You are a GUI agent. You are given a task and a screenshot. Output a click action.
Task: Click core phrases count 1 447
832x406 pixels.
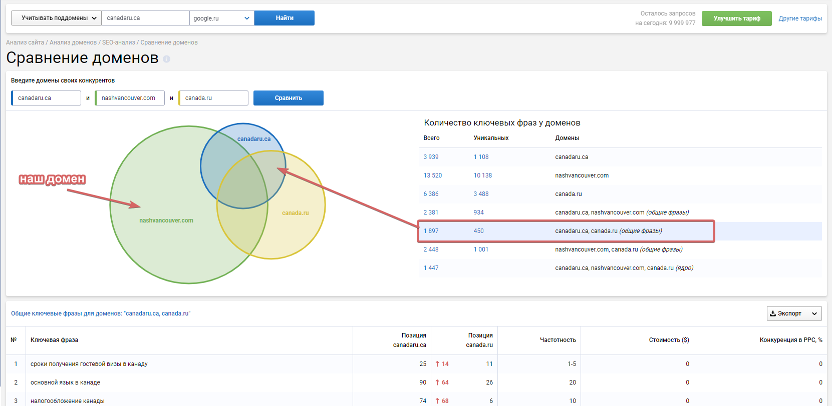(431, 268)
